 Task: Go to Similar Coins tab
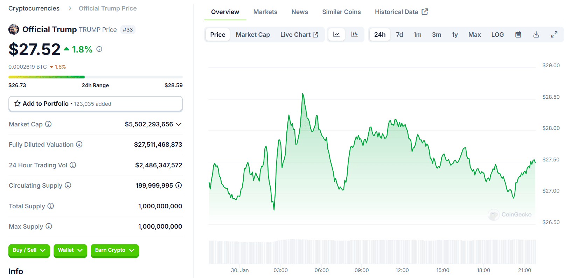coord(341,12)
